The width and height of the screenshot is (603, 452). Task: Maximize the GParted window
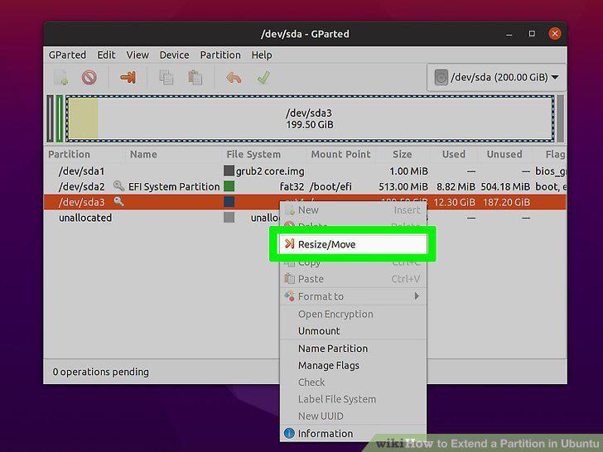pyautogui.click(x=532, y=34)
